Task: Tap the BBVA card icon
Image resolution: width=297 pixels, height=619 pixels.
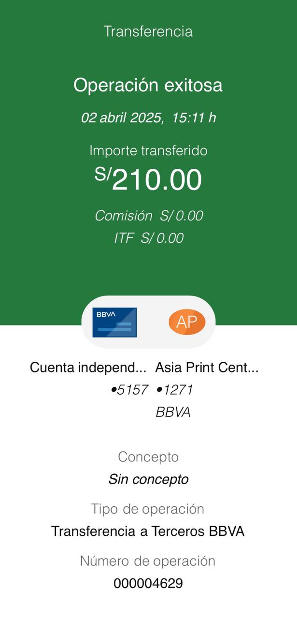Action: [114, 322]
